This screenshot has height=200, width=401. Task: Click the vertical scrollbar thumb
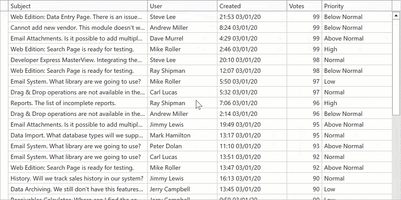(x=396, y=67)
